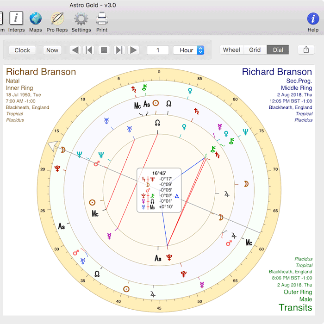Share the chart via export icon
Viewport: 324px width, 324px height.
(x=306, y=50)
